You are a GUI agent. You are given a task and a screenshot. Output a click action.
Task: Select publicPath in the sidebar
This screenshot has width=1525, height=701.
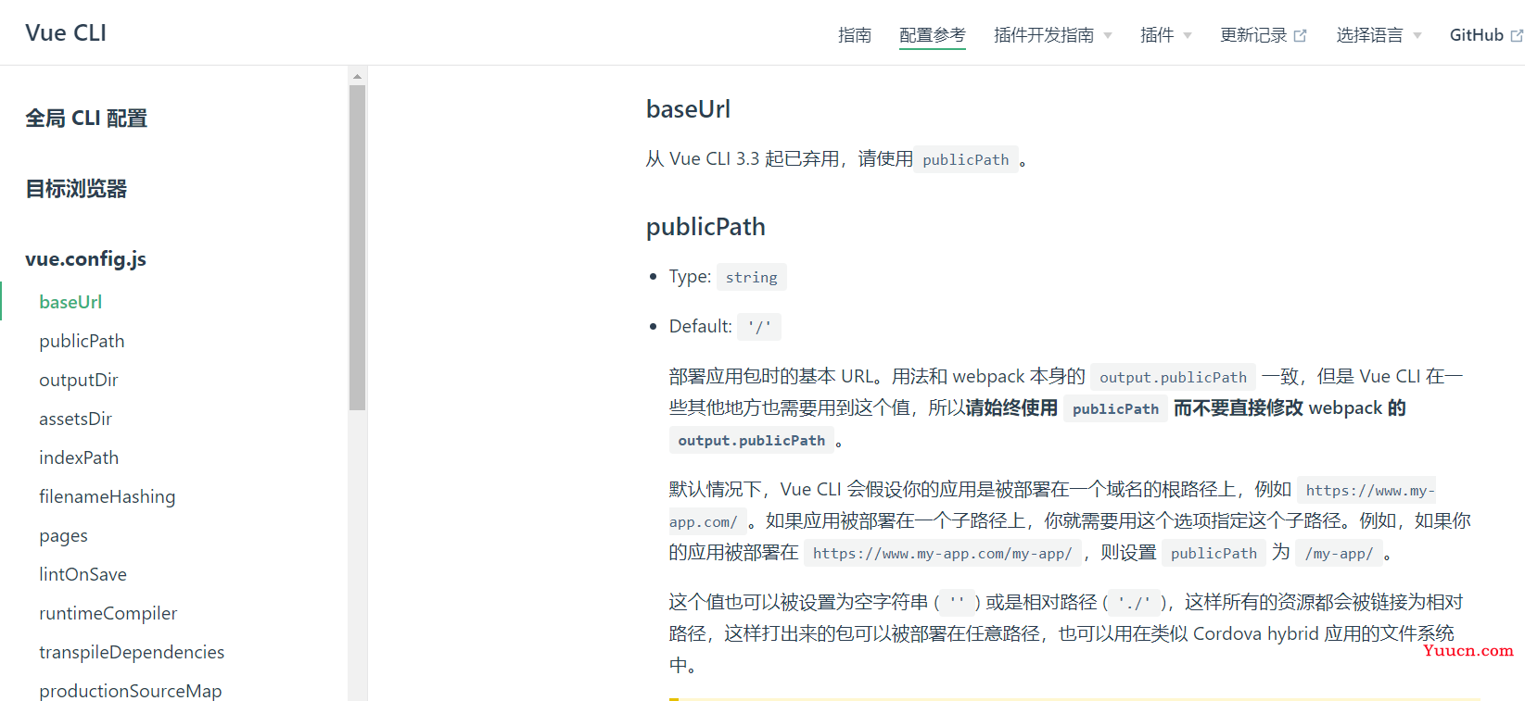[x=82, y=341]
